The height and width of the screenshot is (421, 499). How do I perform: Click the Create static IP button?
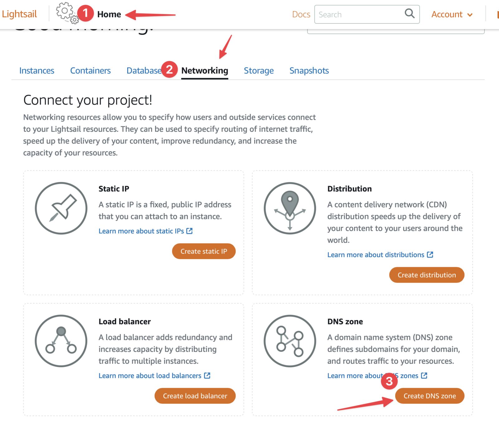[204, 251]
